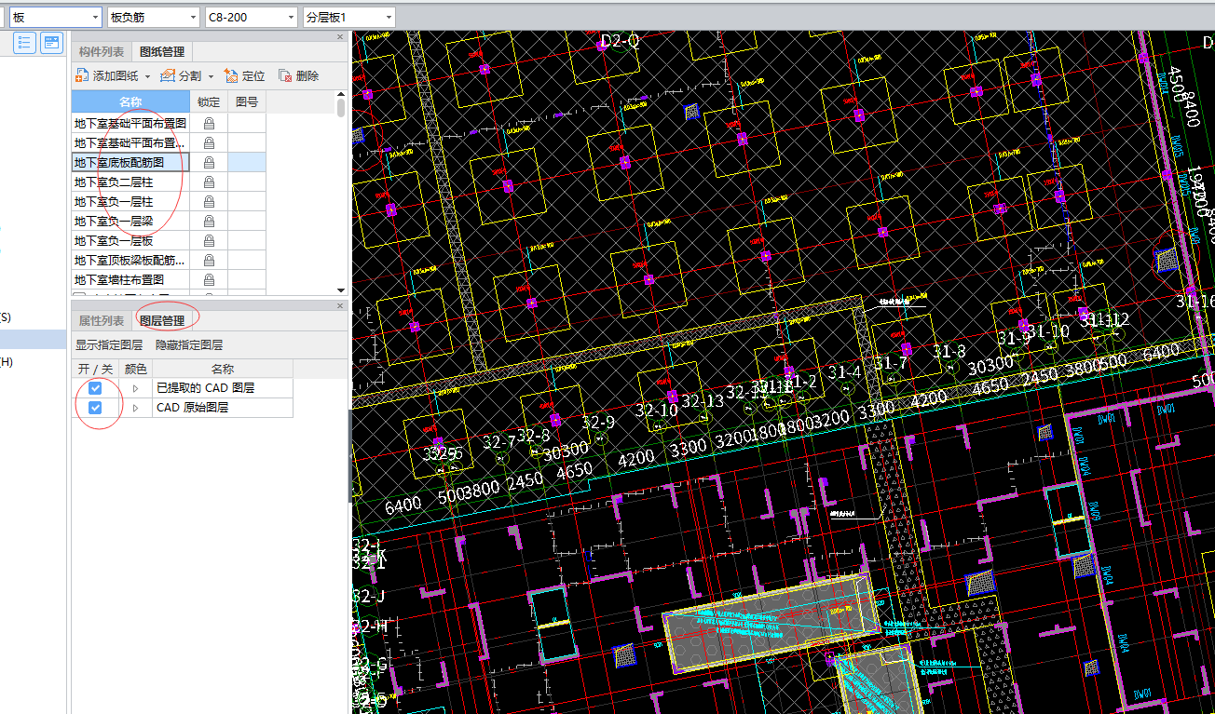
Task: Toggle CAD 原始图层 checkbox
Action: click(95, 408)
